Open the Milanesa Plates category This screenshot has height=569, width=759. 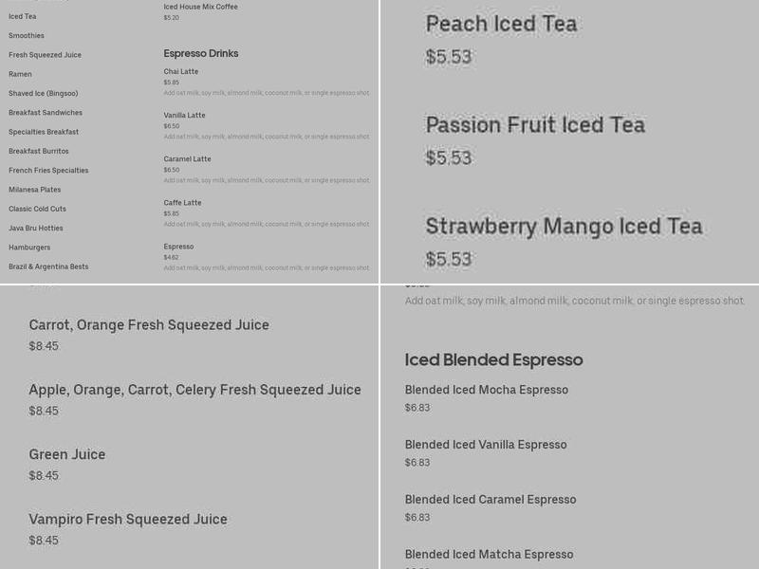[37, 190]
